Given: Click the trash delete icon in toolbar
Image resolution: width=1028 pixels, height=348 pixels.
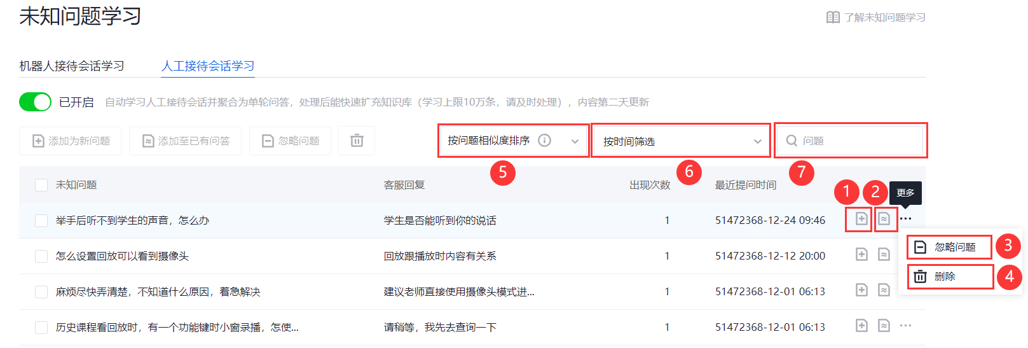Looking at the screenshot, I should [357, 141].
